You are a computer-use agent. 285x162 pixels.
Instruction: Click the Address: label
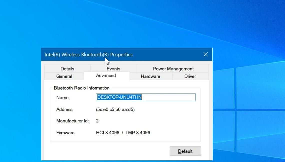[65, 109]
